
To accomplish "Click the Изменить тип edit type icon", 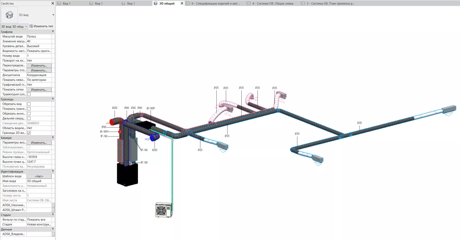I will click(x=31, y=26).
